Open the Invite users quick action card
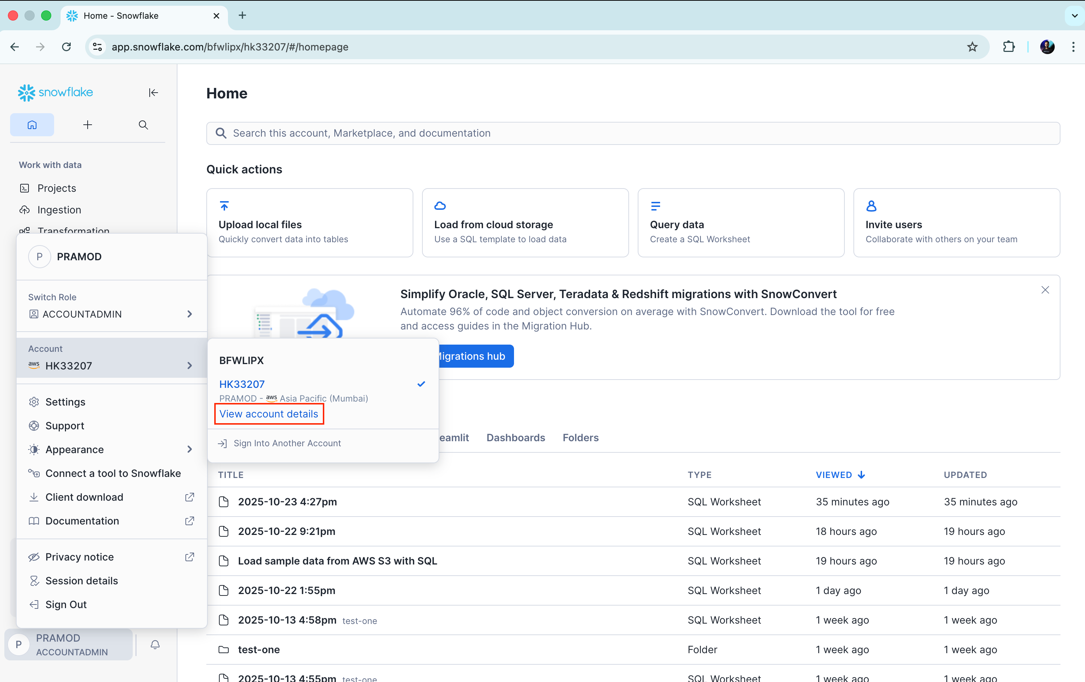 click(x=957, y=222)
